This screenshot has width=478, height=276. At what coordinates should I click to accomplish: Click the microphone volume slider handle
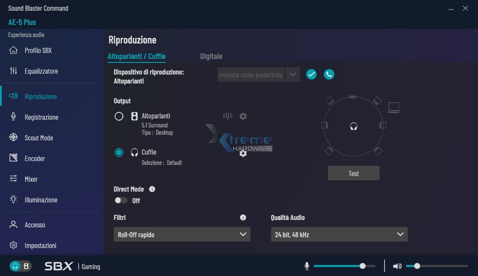click(x=362, y=266)
